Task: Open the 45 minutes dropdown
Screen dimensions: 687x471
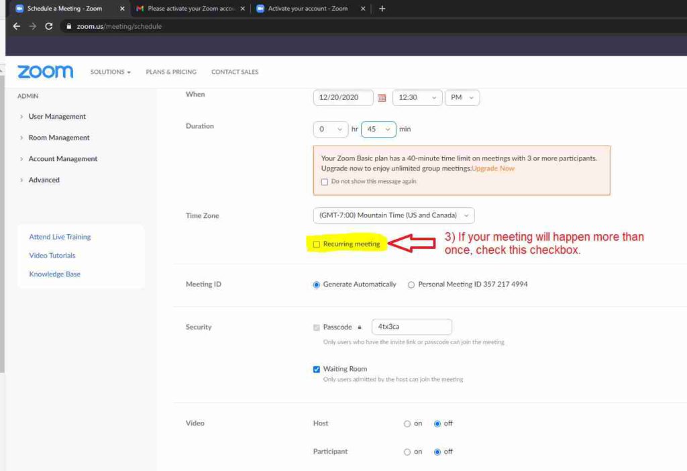Action: tap(378, 129)
